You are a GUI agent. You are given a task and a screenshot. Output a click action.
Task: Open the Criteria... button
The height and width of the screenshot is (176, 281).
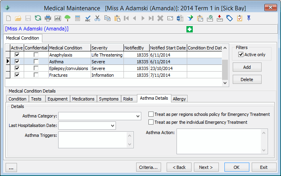148,167
